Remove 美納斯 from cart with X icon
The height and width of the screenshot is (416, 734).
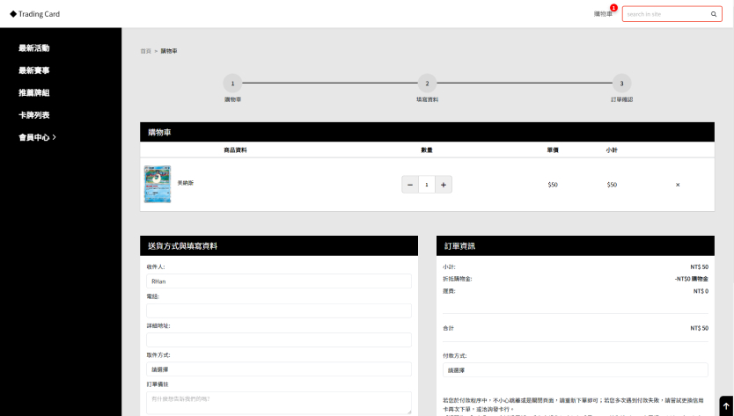(x=678, y=185)
